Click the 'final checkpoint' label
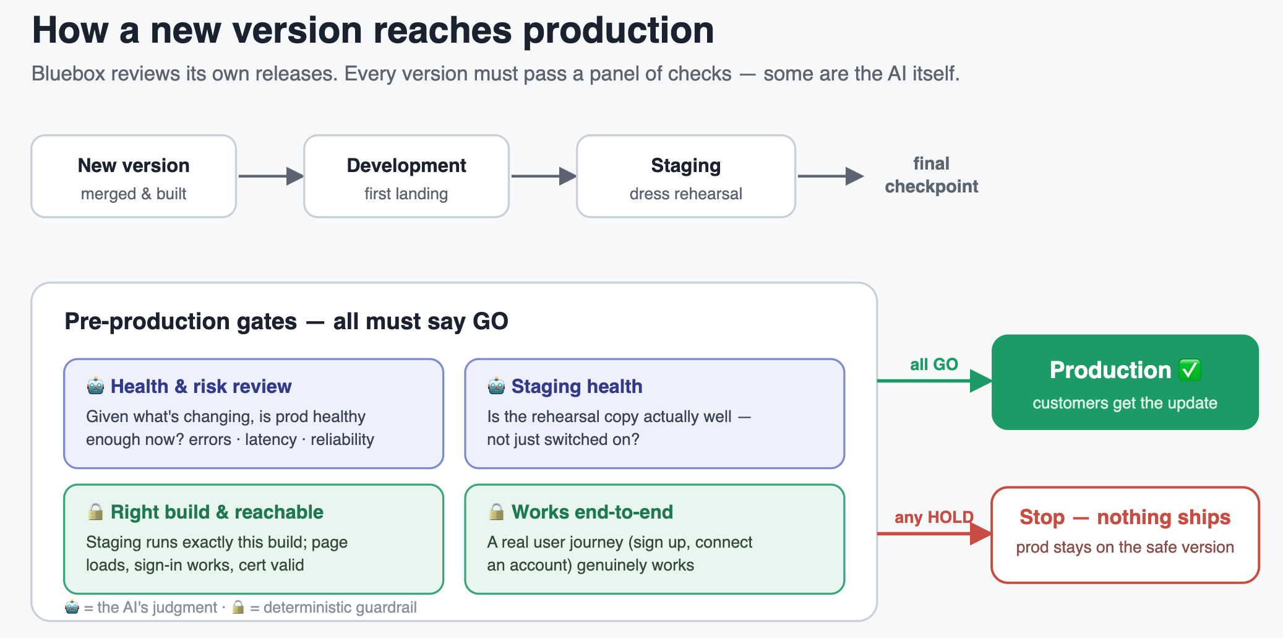 point(932,175)
